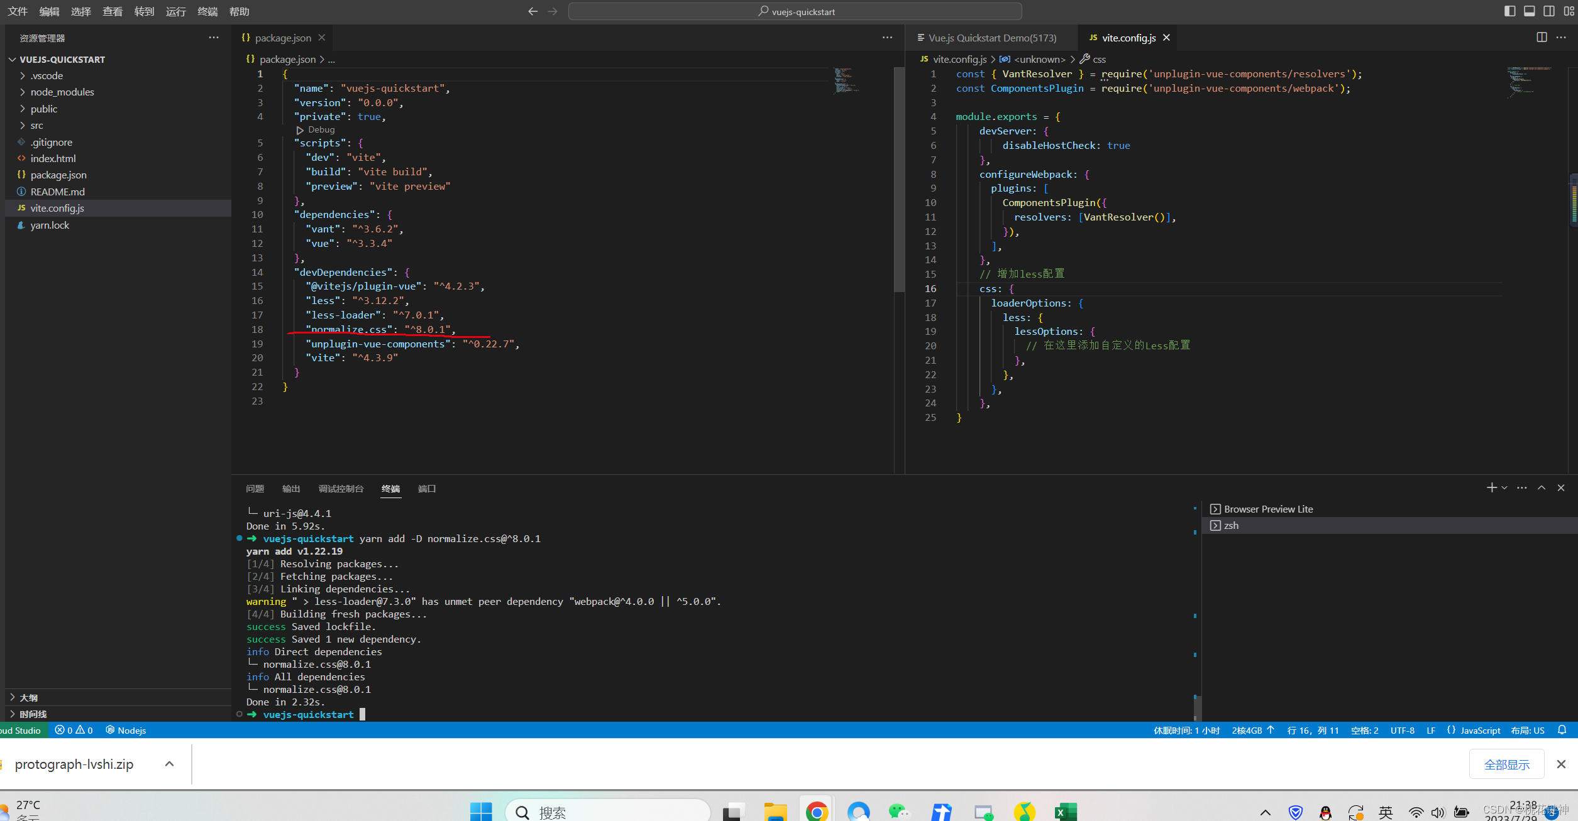Toggle bottom panel layout icon
Viewport: 1578px width, 821px height.
pos(1530,11)
